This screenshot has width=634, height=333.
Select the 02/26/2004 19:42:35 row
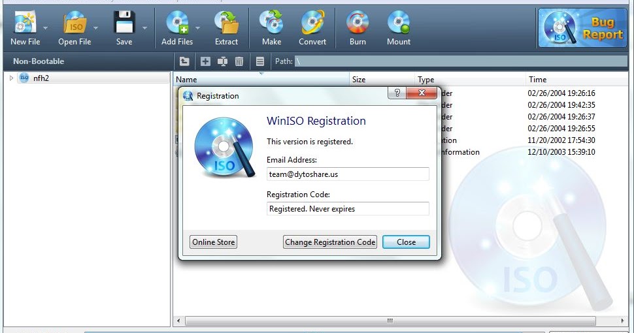click(x=561, y=104)
